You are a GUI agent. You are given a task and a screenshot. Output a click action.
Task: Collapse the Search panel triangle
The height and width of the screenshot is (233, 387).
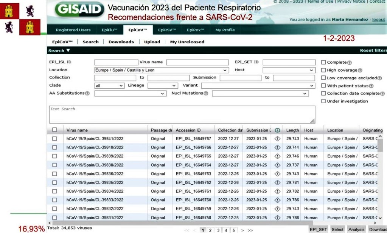(x=68, y=51)
